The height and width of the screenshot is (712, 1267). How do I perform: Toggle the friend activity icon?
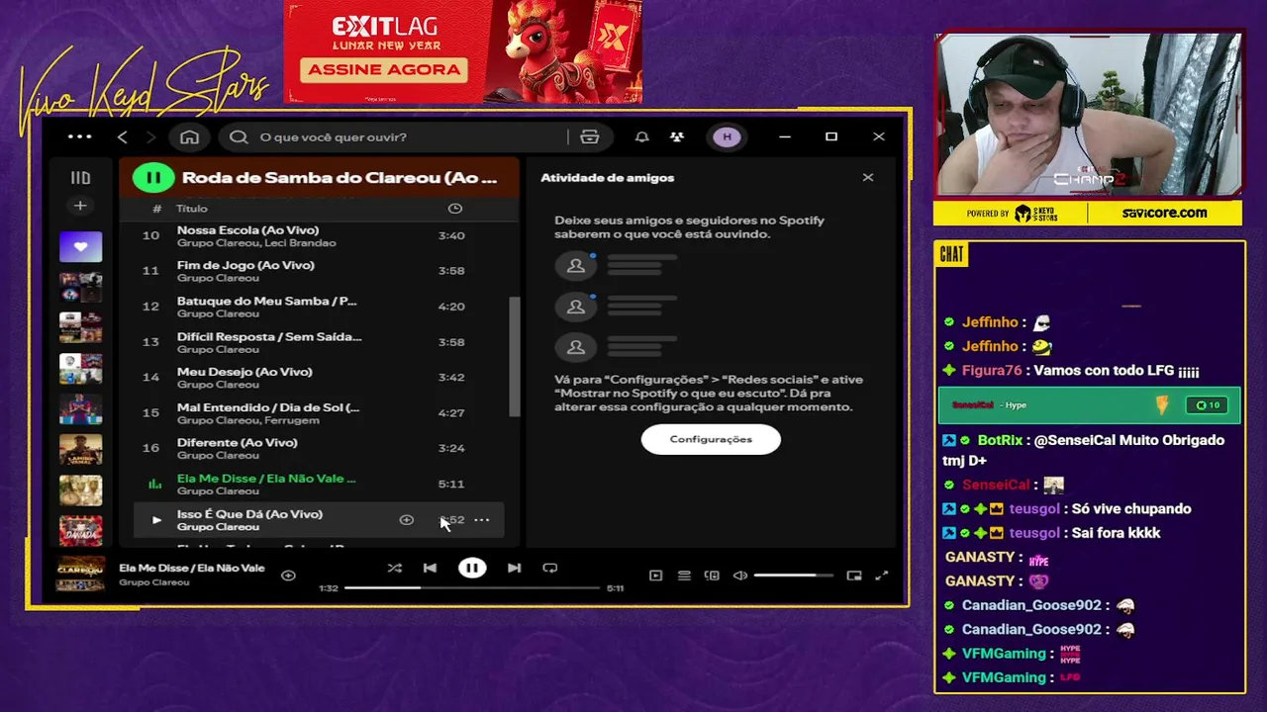click(x=677, y=136)
